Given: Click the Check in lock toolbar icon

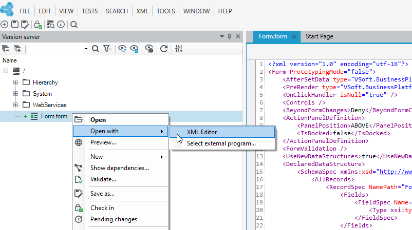Looking at the screenshot, I should (38, 25).
